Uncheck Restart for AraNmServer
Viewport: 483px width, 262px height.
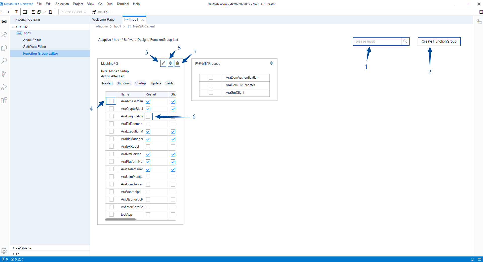click(x=148, y=154)
